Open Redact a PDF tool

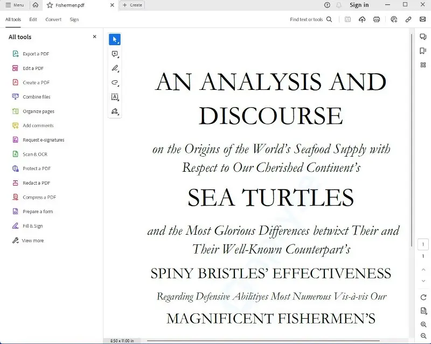pyautogui.click(x=31, y=183)
